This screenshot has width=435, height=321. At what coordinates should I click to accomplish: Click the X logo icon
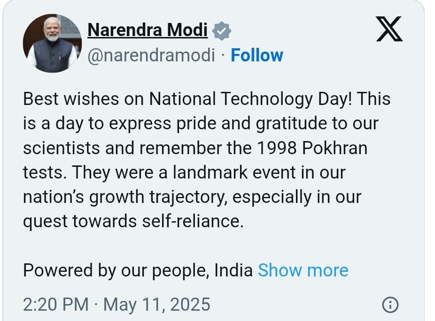pyautogui.click(x=389, y=29)
